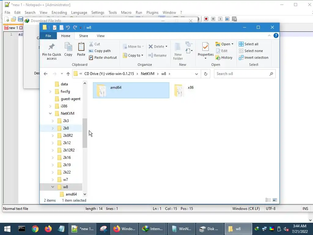313x235 pixels.
Task: Click the volume muted tray icon
Action: (x=286, y=229)
